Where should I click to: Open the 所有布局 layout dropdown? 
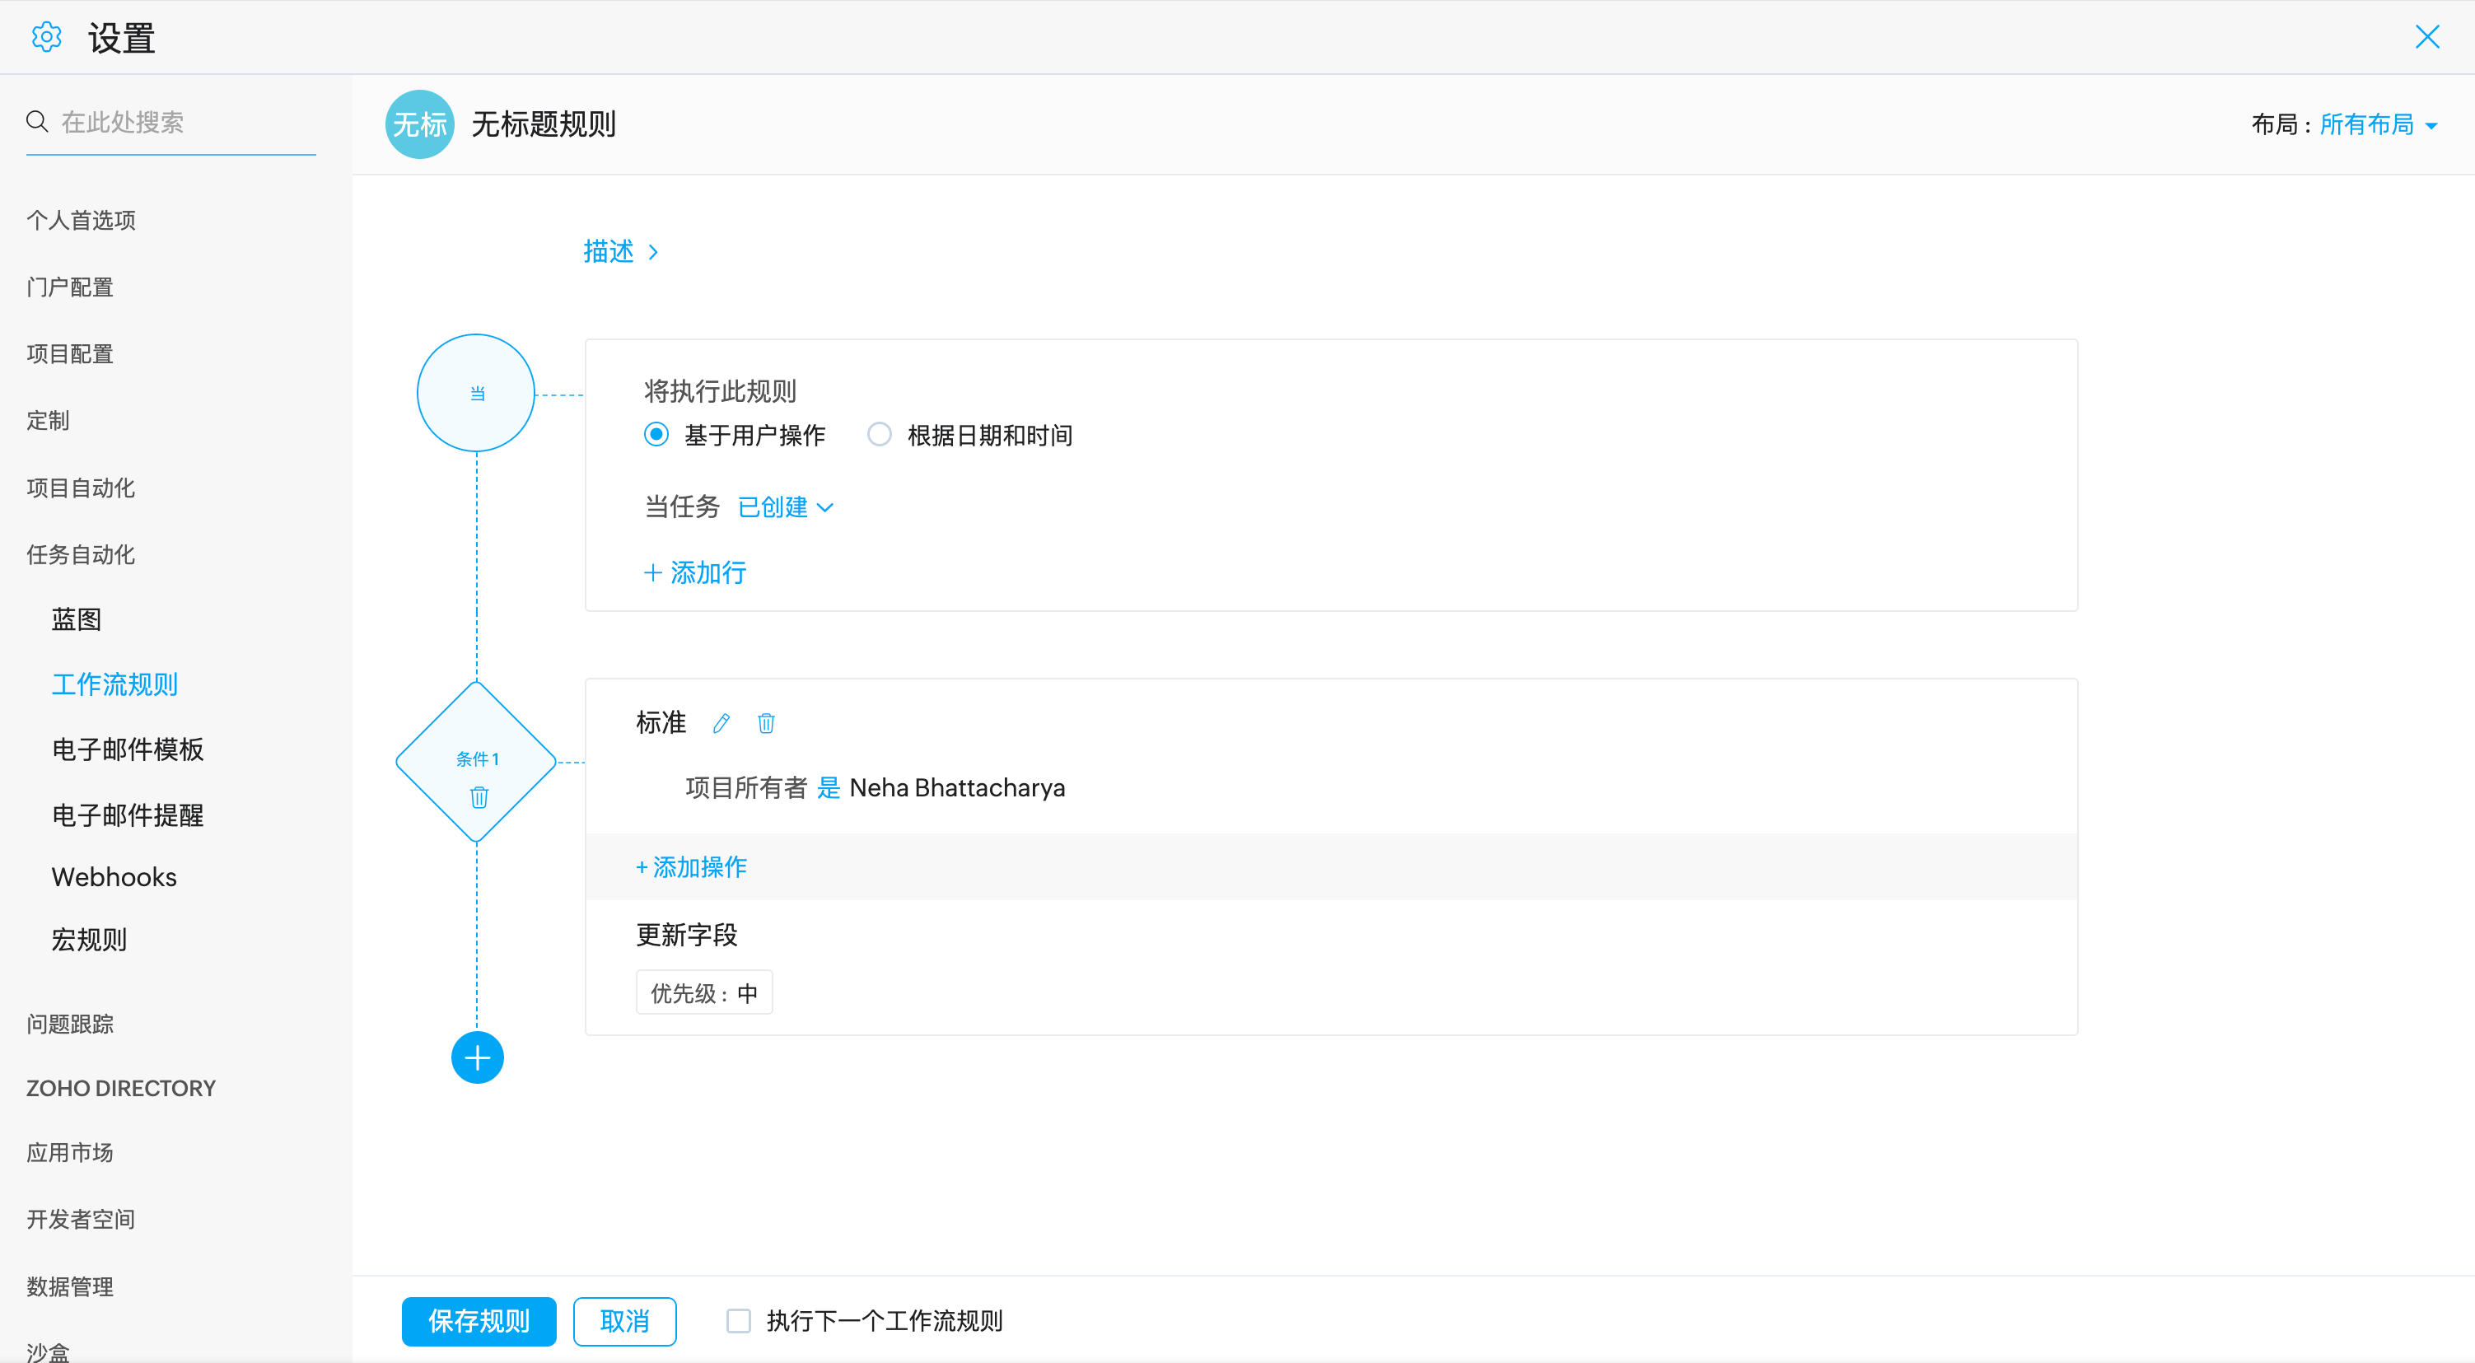click(2377, 125)
